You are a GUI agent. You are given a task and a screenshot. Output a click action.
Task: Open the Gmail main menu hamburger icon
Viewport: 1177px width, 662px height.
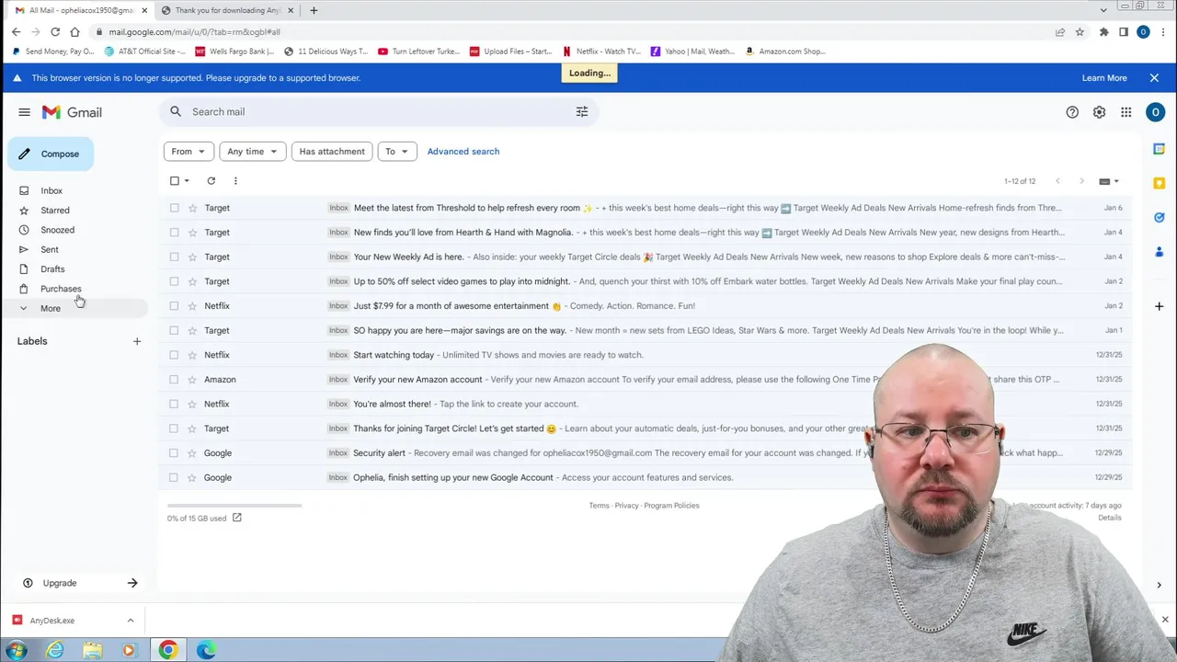pos(24,112)
